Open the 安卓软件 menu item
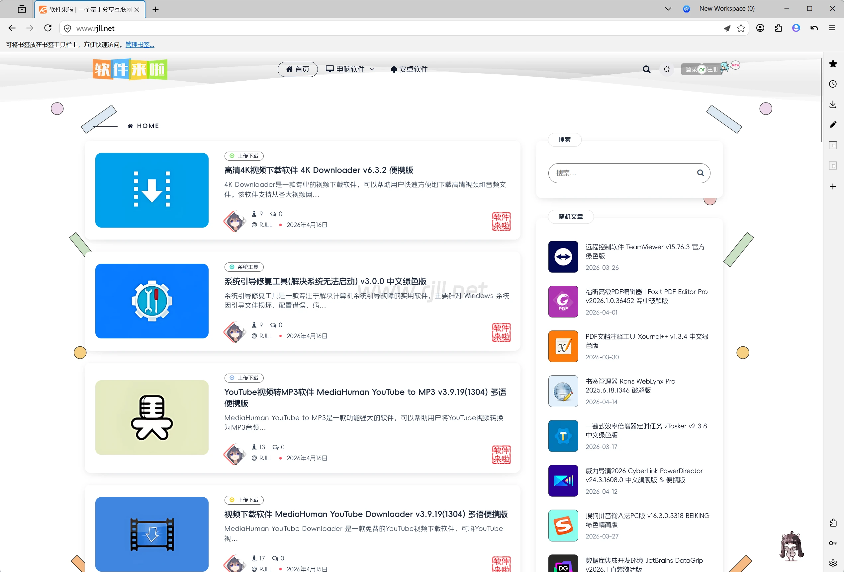Screen dimensions: 844x572 [x=409, y=69]
